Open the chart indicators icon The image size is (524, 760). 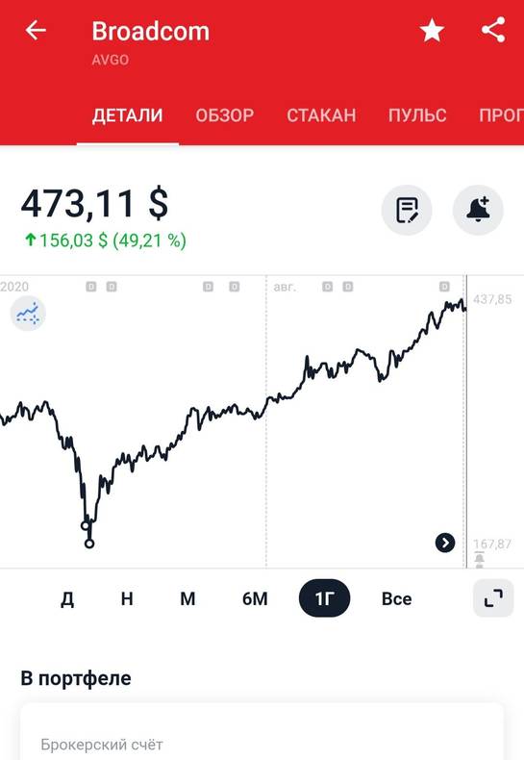tap(28, 314)
